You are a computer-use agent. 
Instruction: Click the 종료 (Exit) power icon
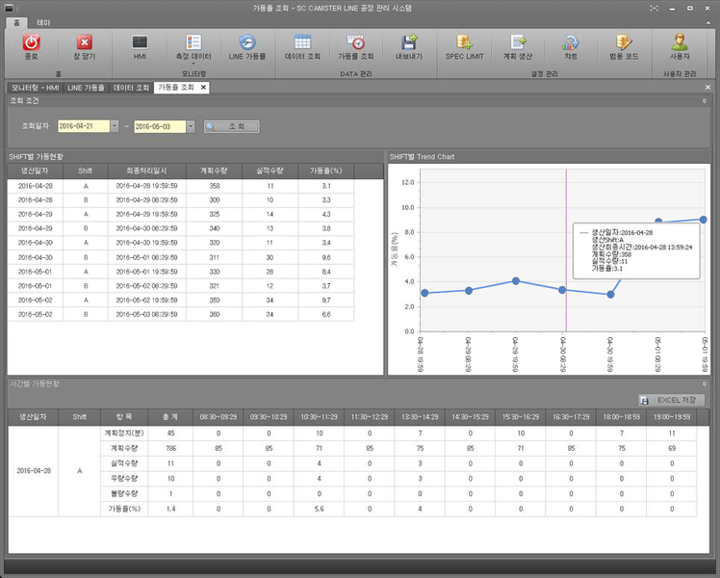(31, 42)
